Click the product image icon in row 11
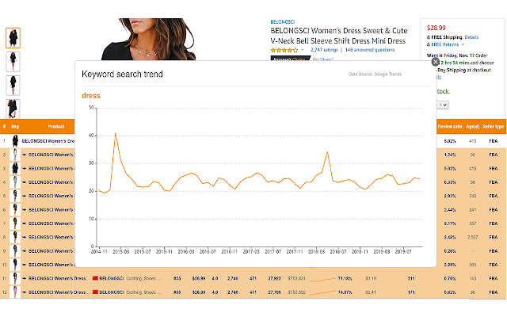This screenshot has height=317, width=507. (x=15, y=278)
